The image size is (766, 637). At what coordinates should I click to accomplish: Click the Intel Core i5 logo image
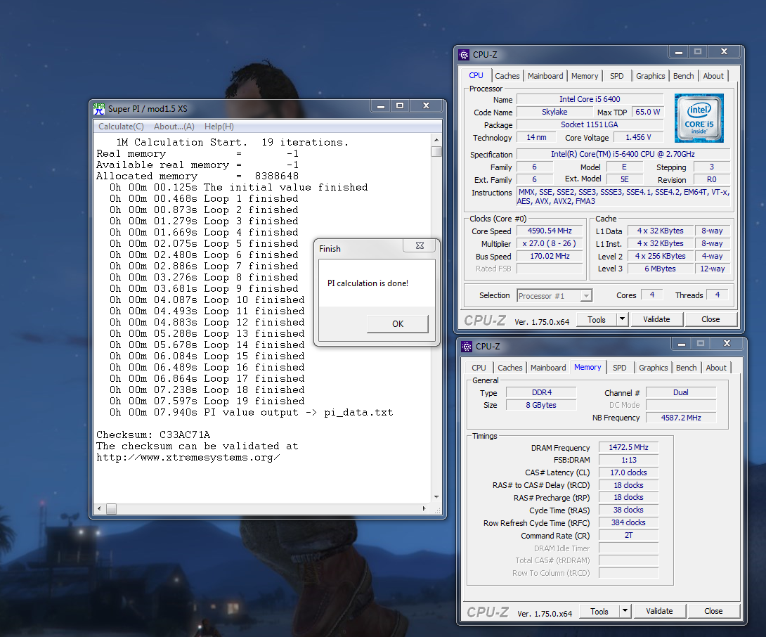click(699, 118)
